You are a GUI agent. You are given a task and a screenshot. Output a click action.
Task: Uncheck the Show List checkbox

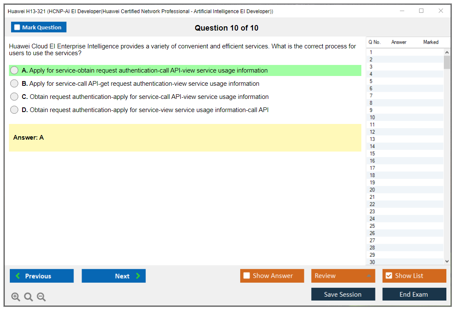point(389,276)
